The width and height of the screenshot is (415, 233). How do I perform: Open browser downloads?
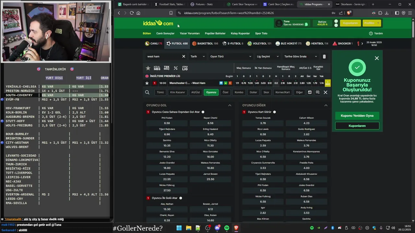386,13
